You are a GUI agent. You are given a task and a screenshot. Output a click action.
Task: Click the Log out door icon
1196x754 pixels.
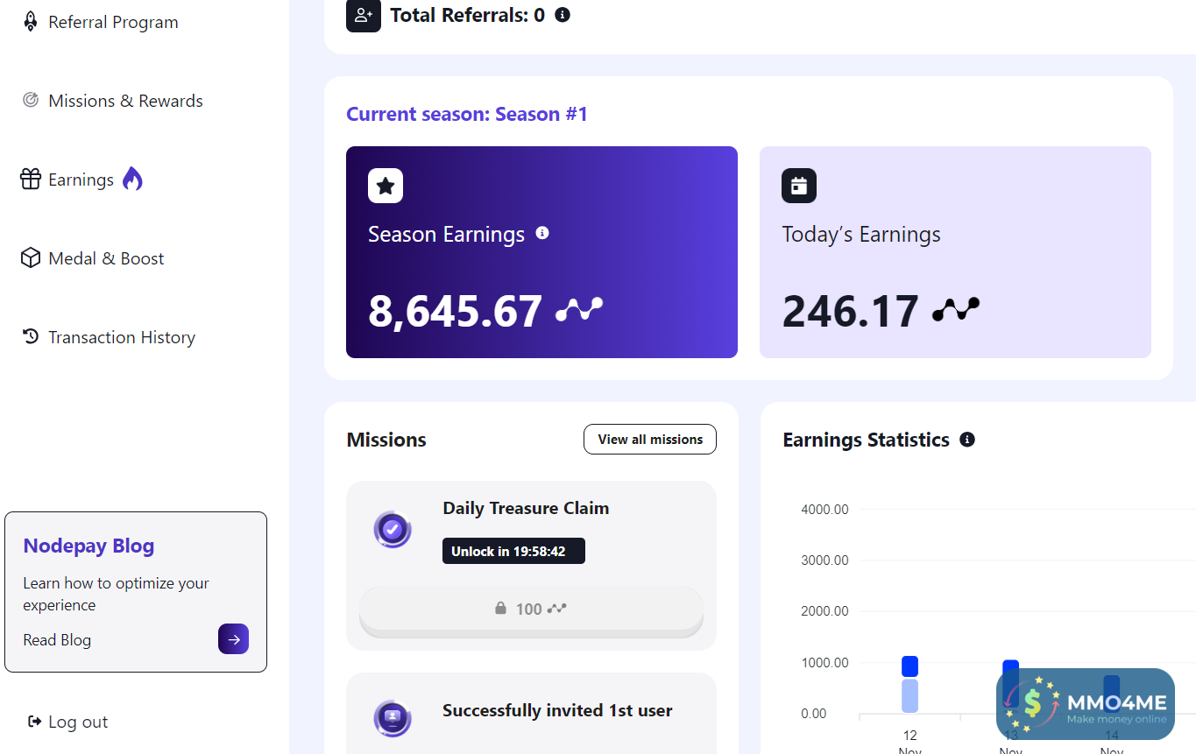35,722
